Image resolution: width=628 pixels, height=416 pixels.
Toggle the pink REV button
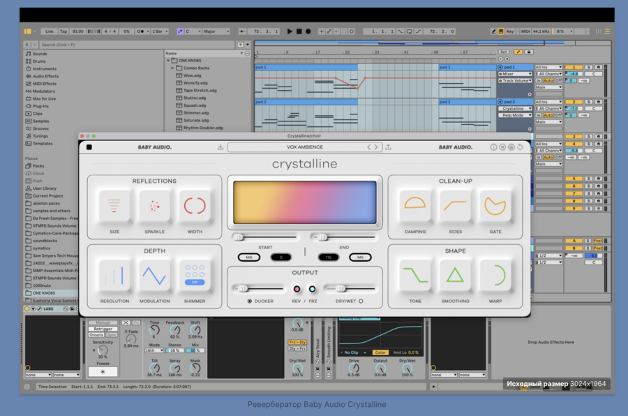point(297,288)
